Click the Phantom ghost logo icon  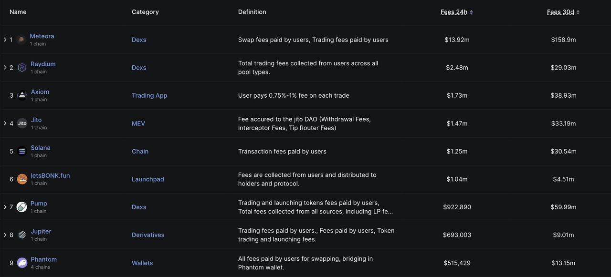[x=22, y=263]
